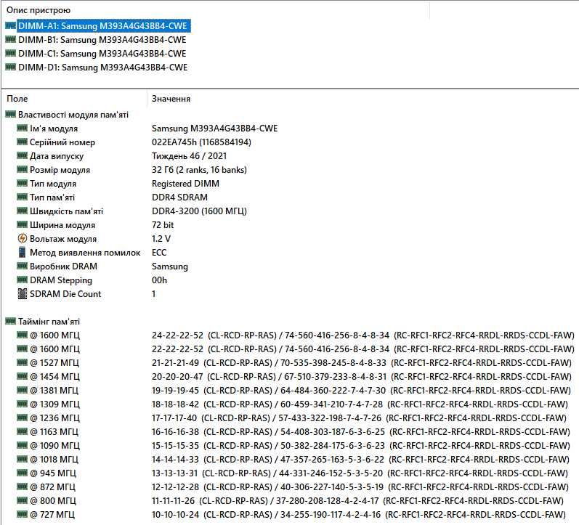Click the icon beside '@ 1236 МГЦ'
Image resolution: width=579 pixels, height=525 pixels.
tap(22, 418)
